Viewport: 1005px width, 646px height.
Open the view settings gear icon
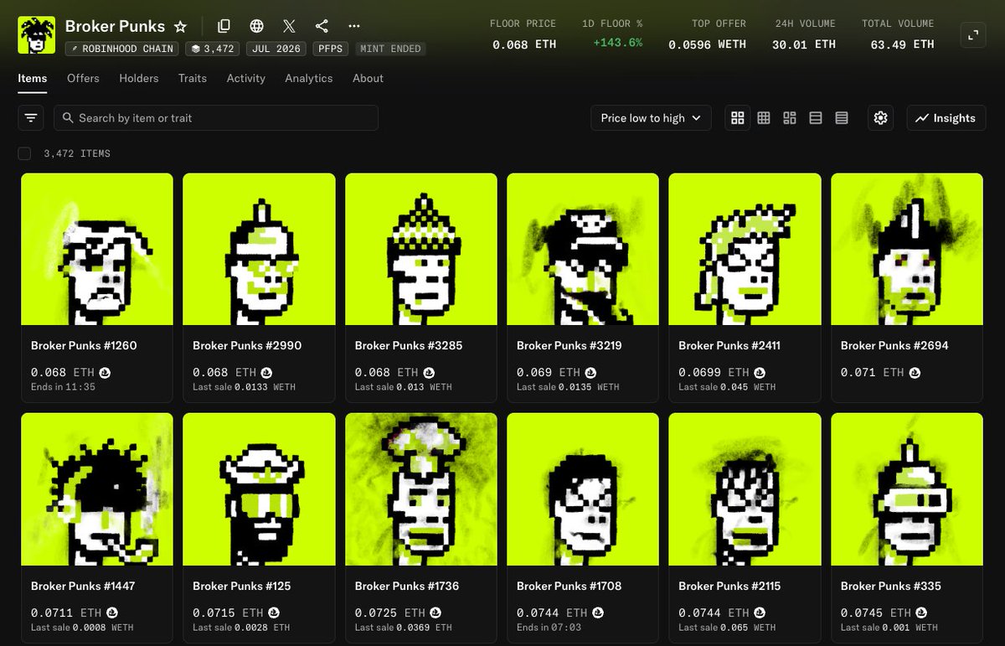point(880,118)
